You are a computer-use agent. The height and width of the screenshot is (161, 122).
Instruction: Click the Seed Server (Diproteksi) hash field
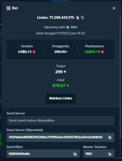pyautogui.click(x=61, y=137)
